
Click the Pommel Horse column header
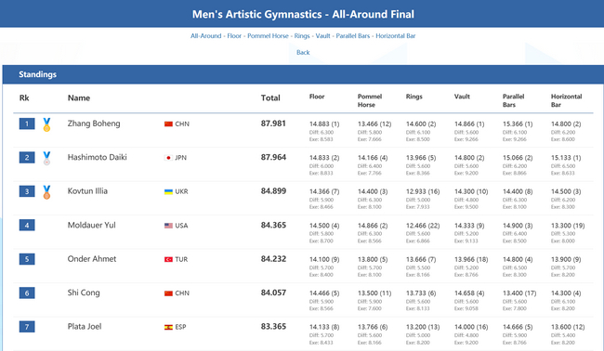(370, 100)
